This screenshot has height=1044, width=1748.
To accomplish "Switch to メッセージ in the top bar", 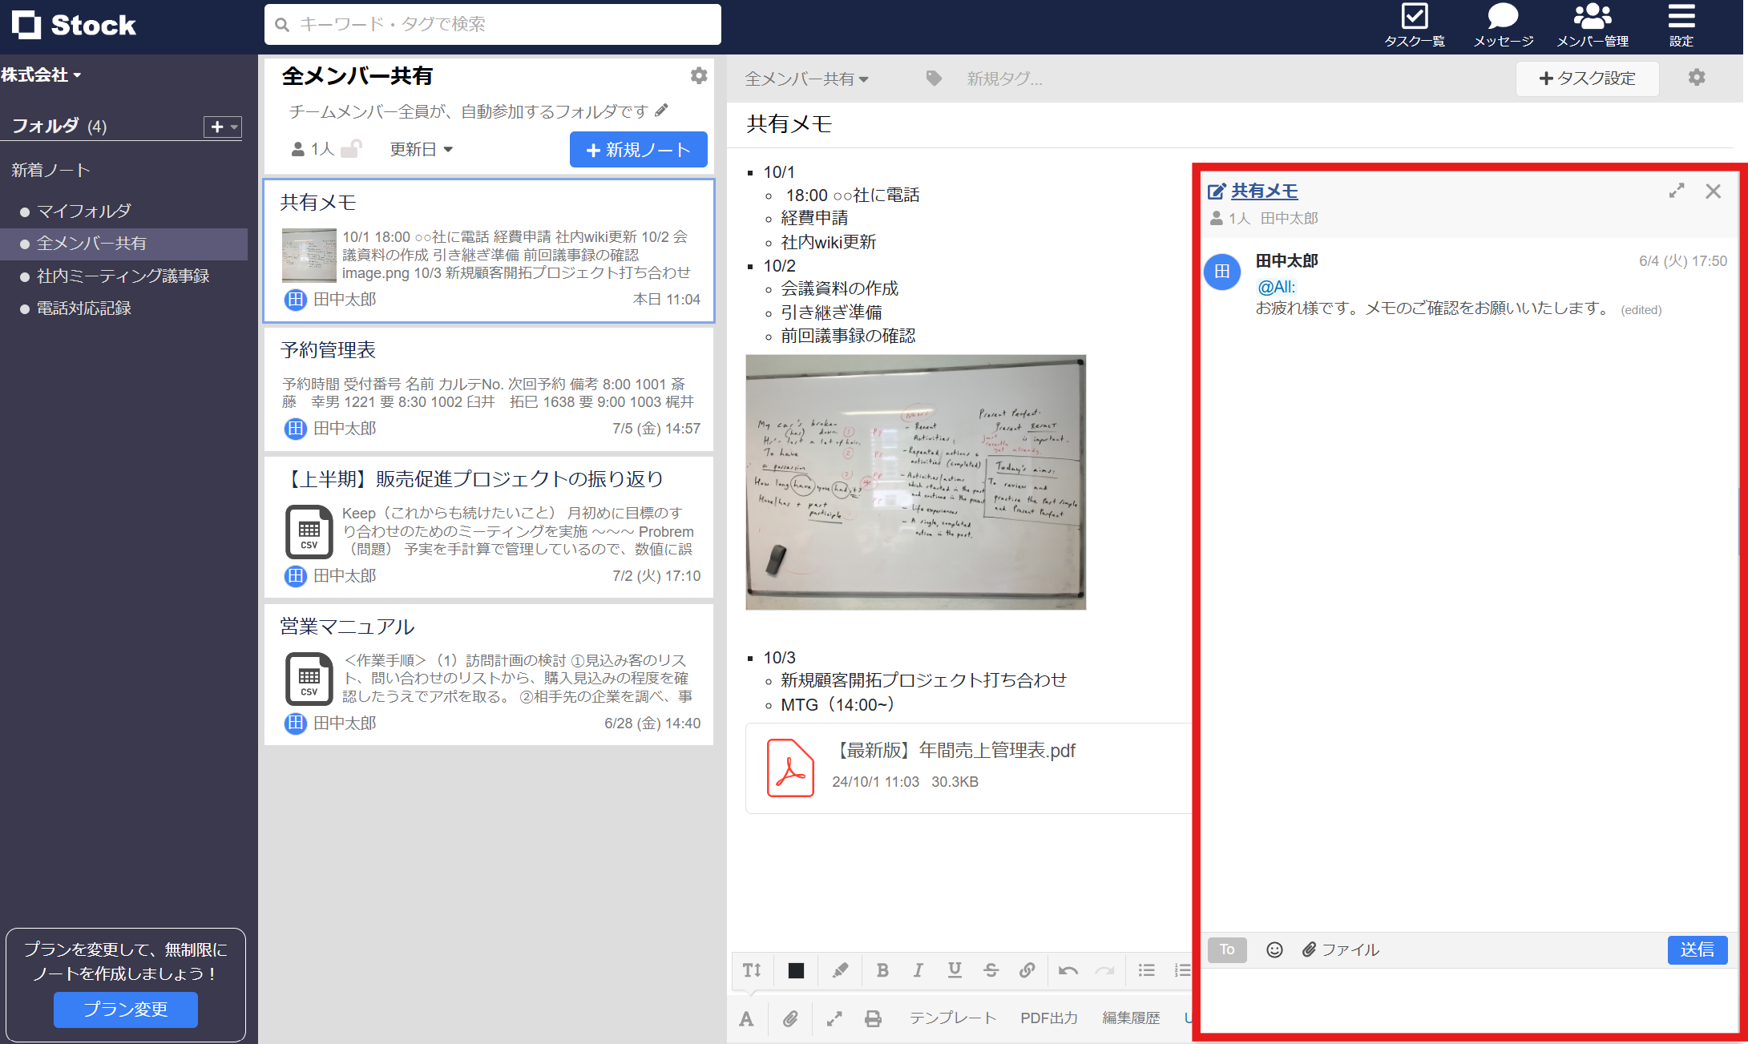I will pos(1503,24).
